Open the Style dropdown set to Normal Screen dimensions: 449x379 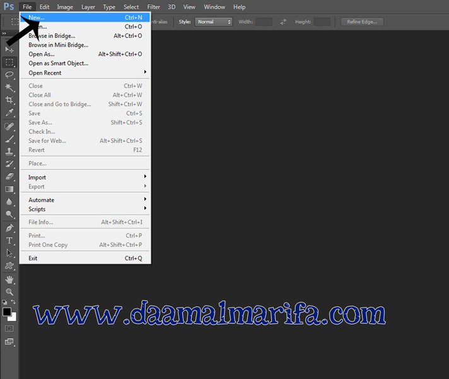(x=213, y=22)
